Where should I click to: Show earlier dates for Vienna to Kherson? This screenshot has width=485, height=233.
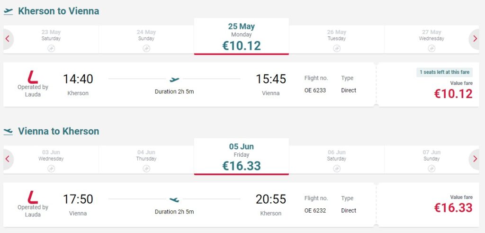click(x=8, y=159)
